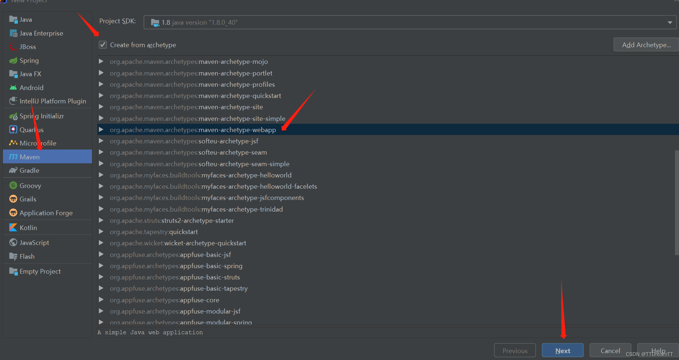Image resolution: width=679 pixels, height=360 pixels.
Task: Click the Grails icon
Action: coord(13,199)
